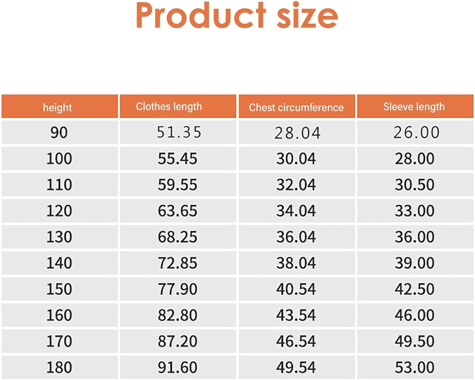Image resolution: width=475 pixels, height=380 pixels.
Task: Select the 49.54 chest circumference cell
Action: (x=296, y=367)
